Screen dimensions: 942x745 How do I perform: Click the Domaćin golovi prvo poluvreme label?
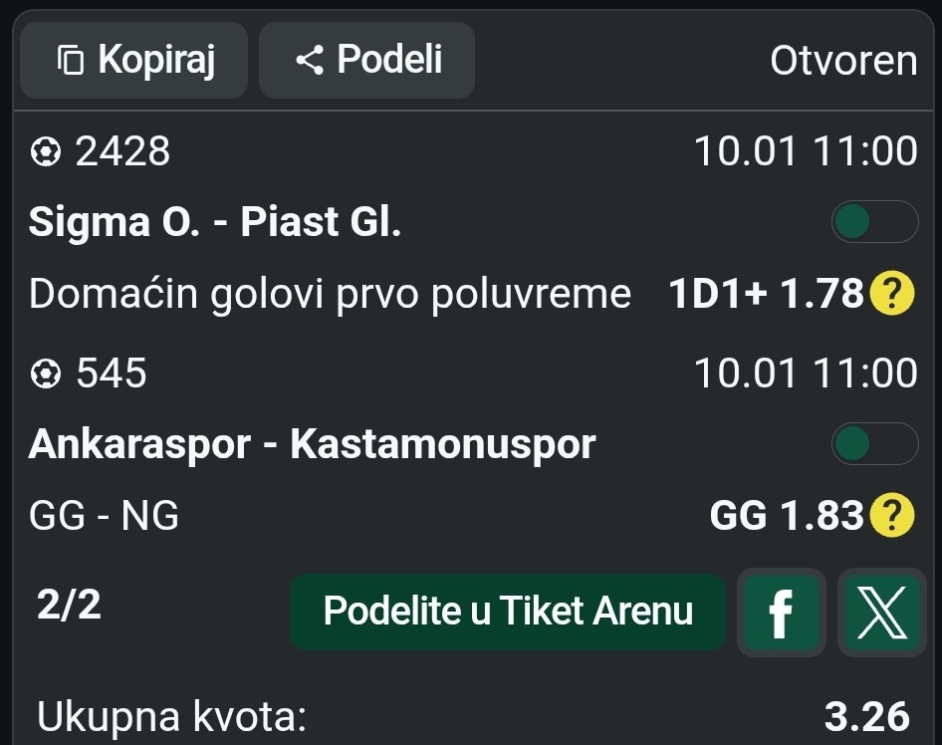pos(330,294)
